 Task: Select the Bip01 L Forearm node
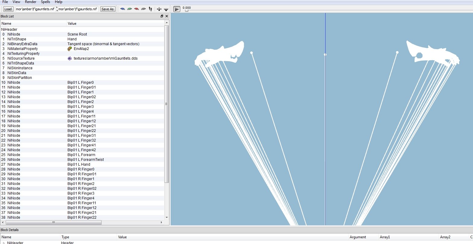[x=82, y=155]
